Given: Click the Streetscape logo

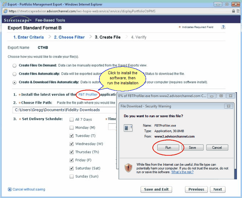Looking at the screenshot, I should 17,20.
